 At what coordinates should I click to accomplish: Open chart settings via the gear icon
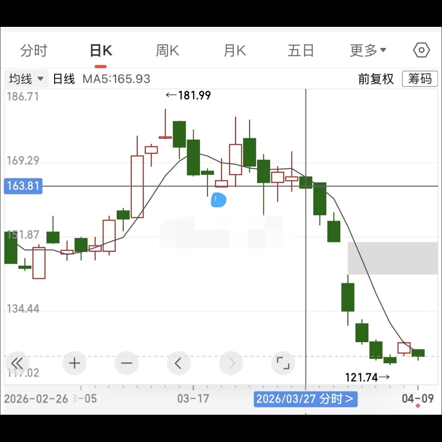[421, 50]
